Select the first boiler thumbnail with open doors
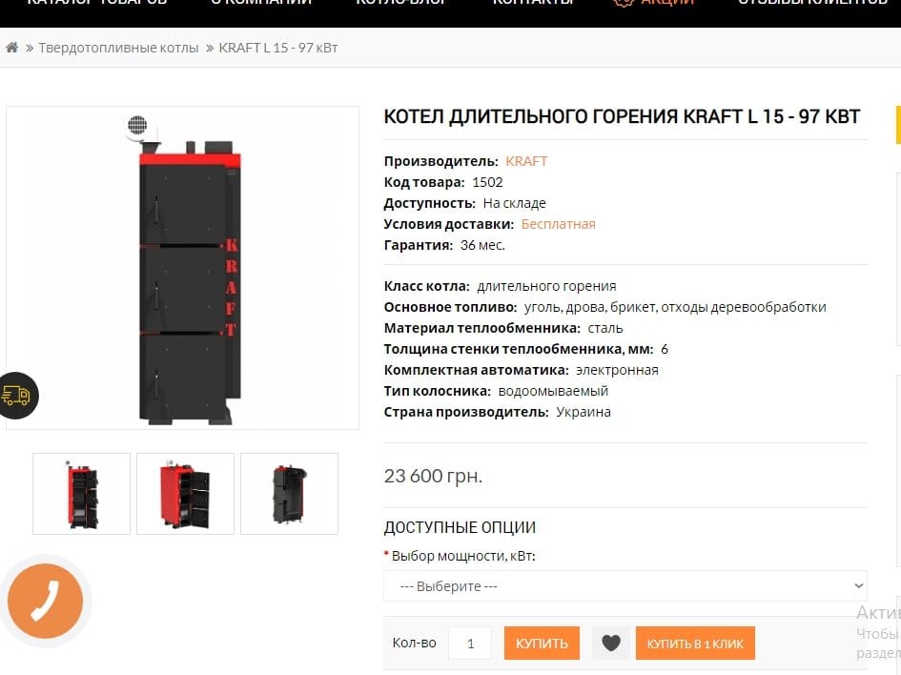The image size is (901, 675). click(x=82, y=494)
